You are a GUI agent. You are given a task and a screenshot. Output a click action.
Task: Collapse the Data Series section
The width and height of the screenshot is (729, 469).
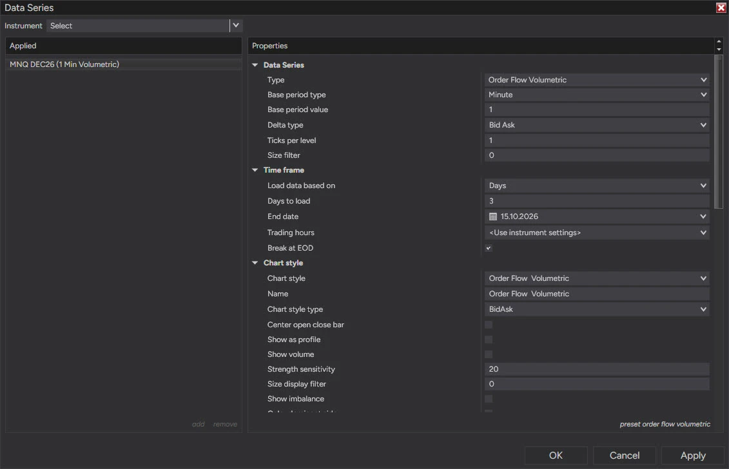pos(255,65)
